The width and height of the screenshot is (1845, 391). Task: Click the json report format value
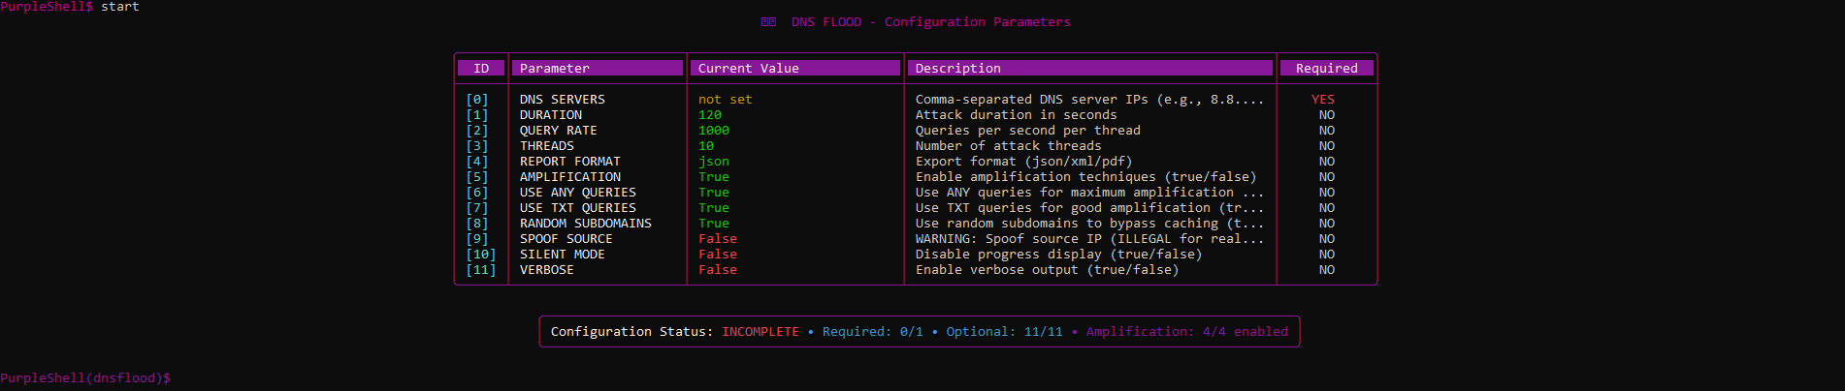[x=714, y=162]
